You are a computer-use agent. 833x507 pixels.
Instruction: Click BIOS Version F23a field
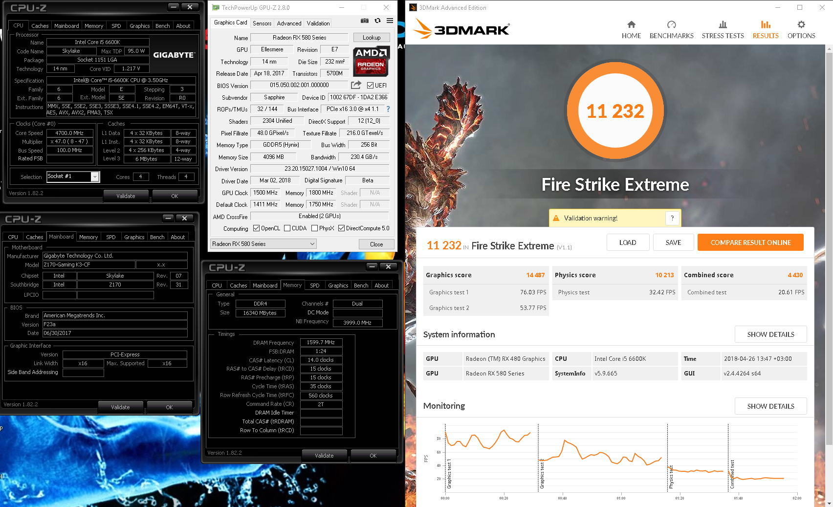pyautogui.click(x=115, y=324)
